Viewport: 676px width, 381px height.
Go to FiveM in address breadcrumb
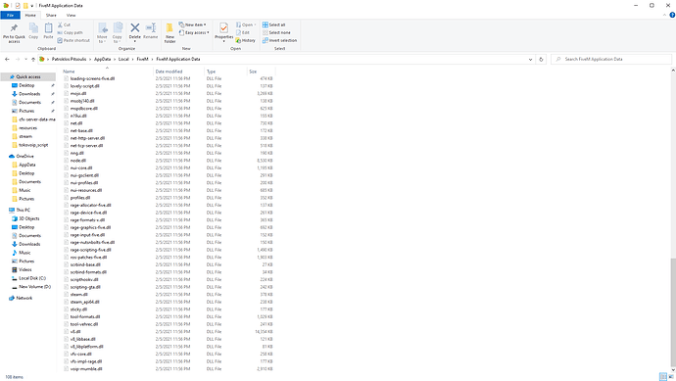(x=142, y=59)
